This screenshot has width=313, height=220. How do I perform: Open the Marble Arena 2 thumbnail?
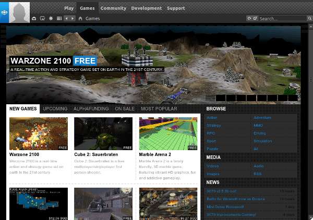tap(168, 133)
